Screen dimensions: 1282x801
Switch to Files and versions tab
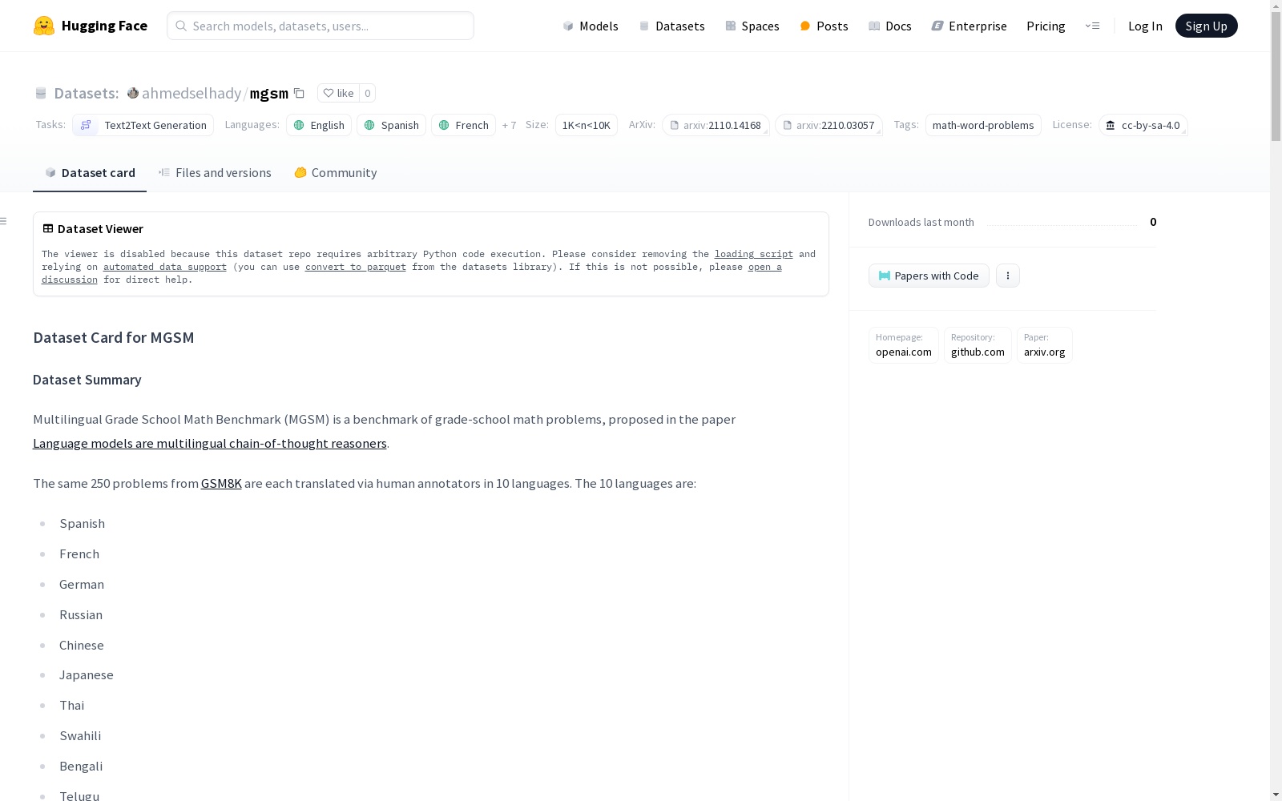tap(215, 172)
